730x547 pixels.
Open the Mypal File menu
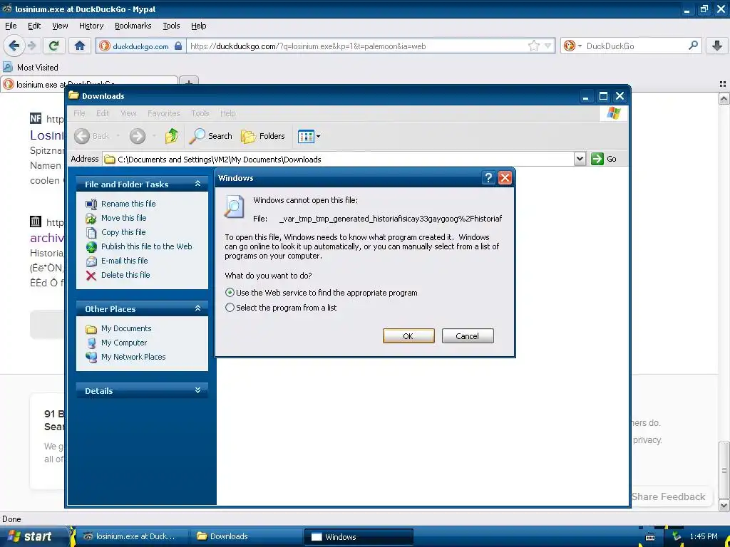click(x=11, y=26)
